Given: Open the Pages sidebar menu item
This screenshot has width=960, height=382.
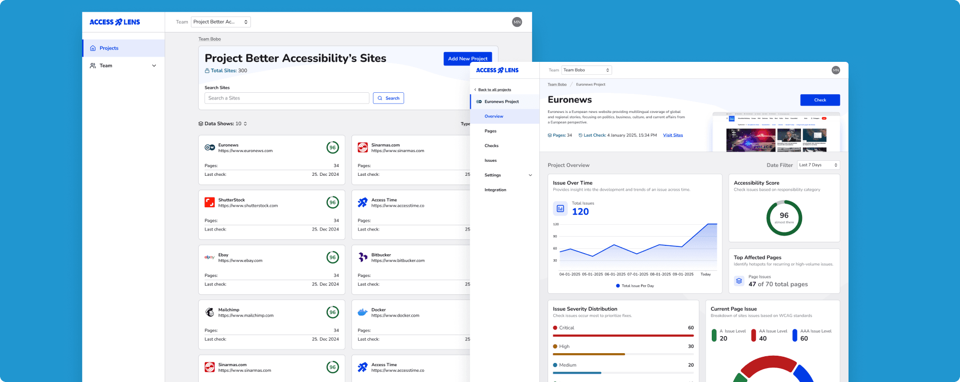Looking at the screenshot, I should pos(490,131).
